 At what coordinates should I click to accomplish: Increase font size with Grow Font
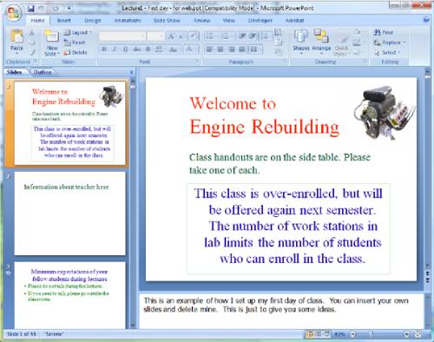click(x=172, y=36)
